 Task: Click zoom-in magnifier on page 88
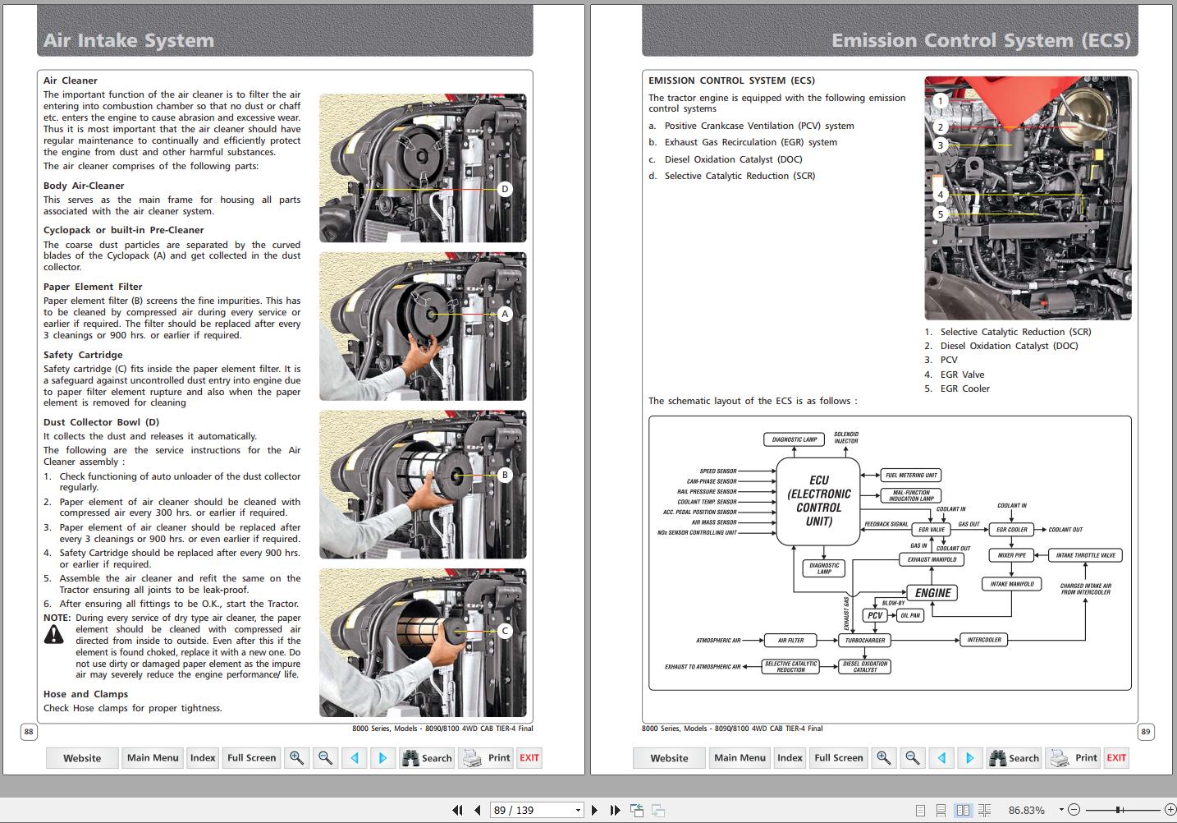297,758
